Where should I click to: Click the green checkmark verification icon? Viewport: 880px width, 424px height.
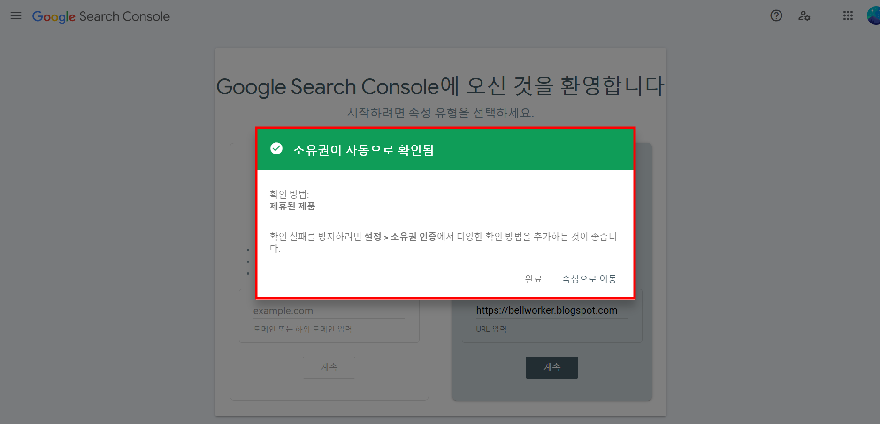click(x=276, y=149)
